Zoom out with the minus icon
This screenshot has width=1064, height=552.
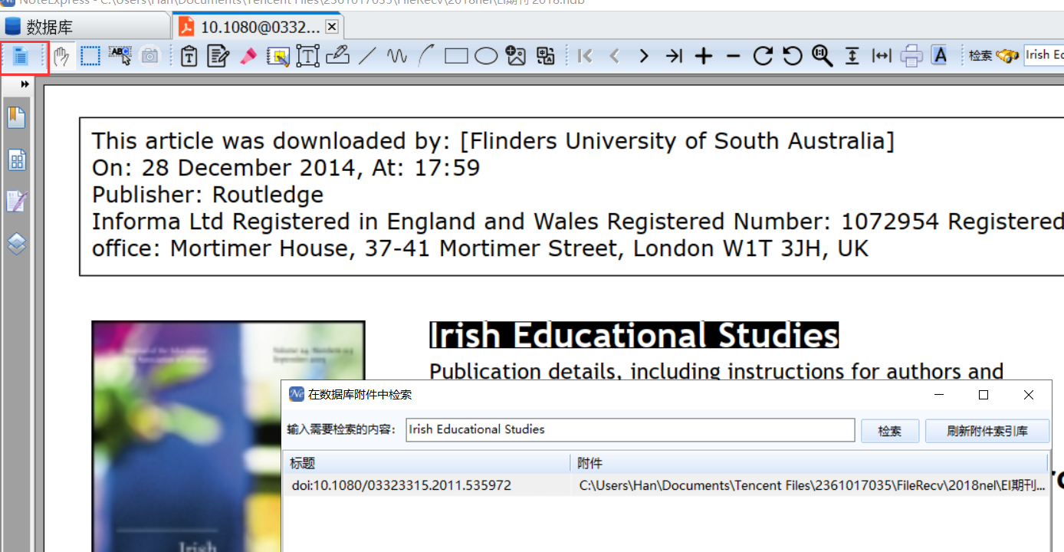(734, 56)
